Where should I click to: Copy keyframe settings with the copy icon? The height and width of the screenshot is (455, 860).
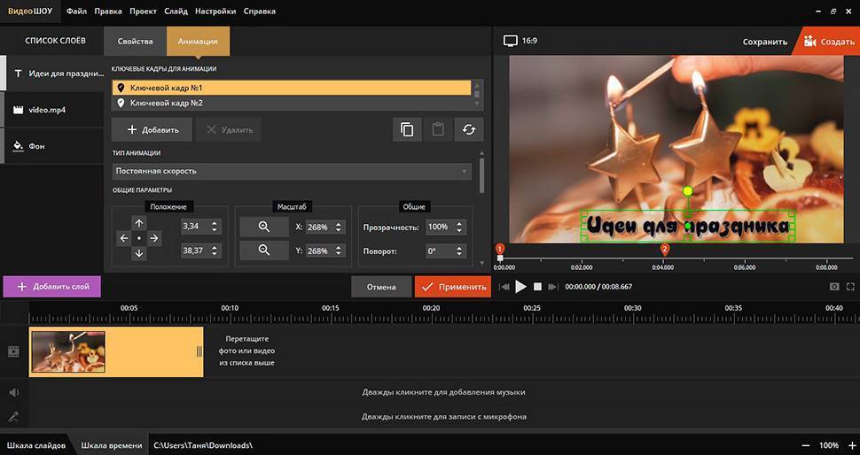[x=406, y=130]
